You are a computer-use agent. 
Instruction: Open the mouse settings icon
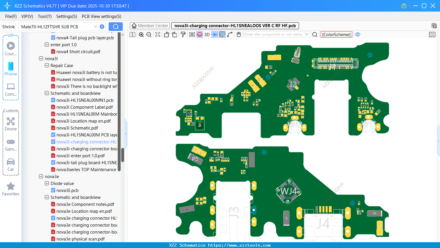pos(239,34)
